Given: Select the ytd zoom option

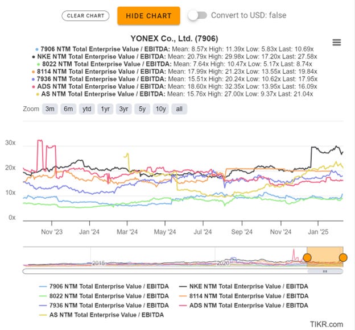Looking at the screenshot, I should (86, 109).
